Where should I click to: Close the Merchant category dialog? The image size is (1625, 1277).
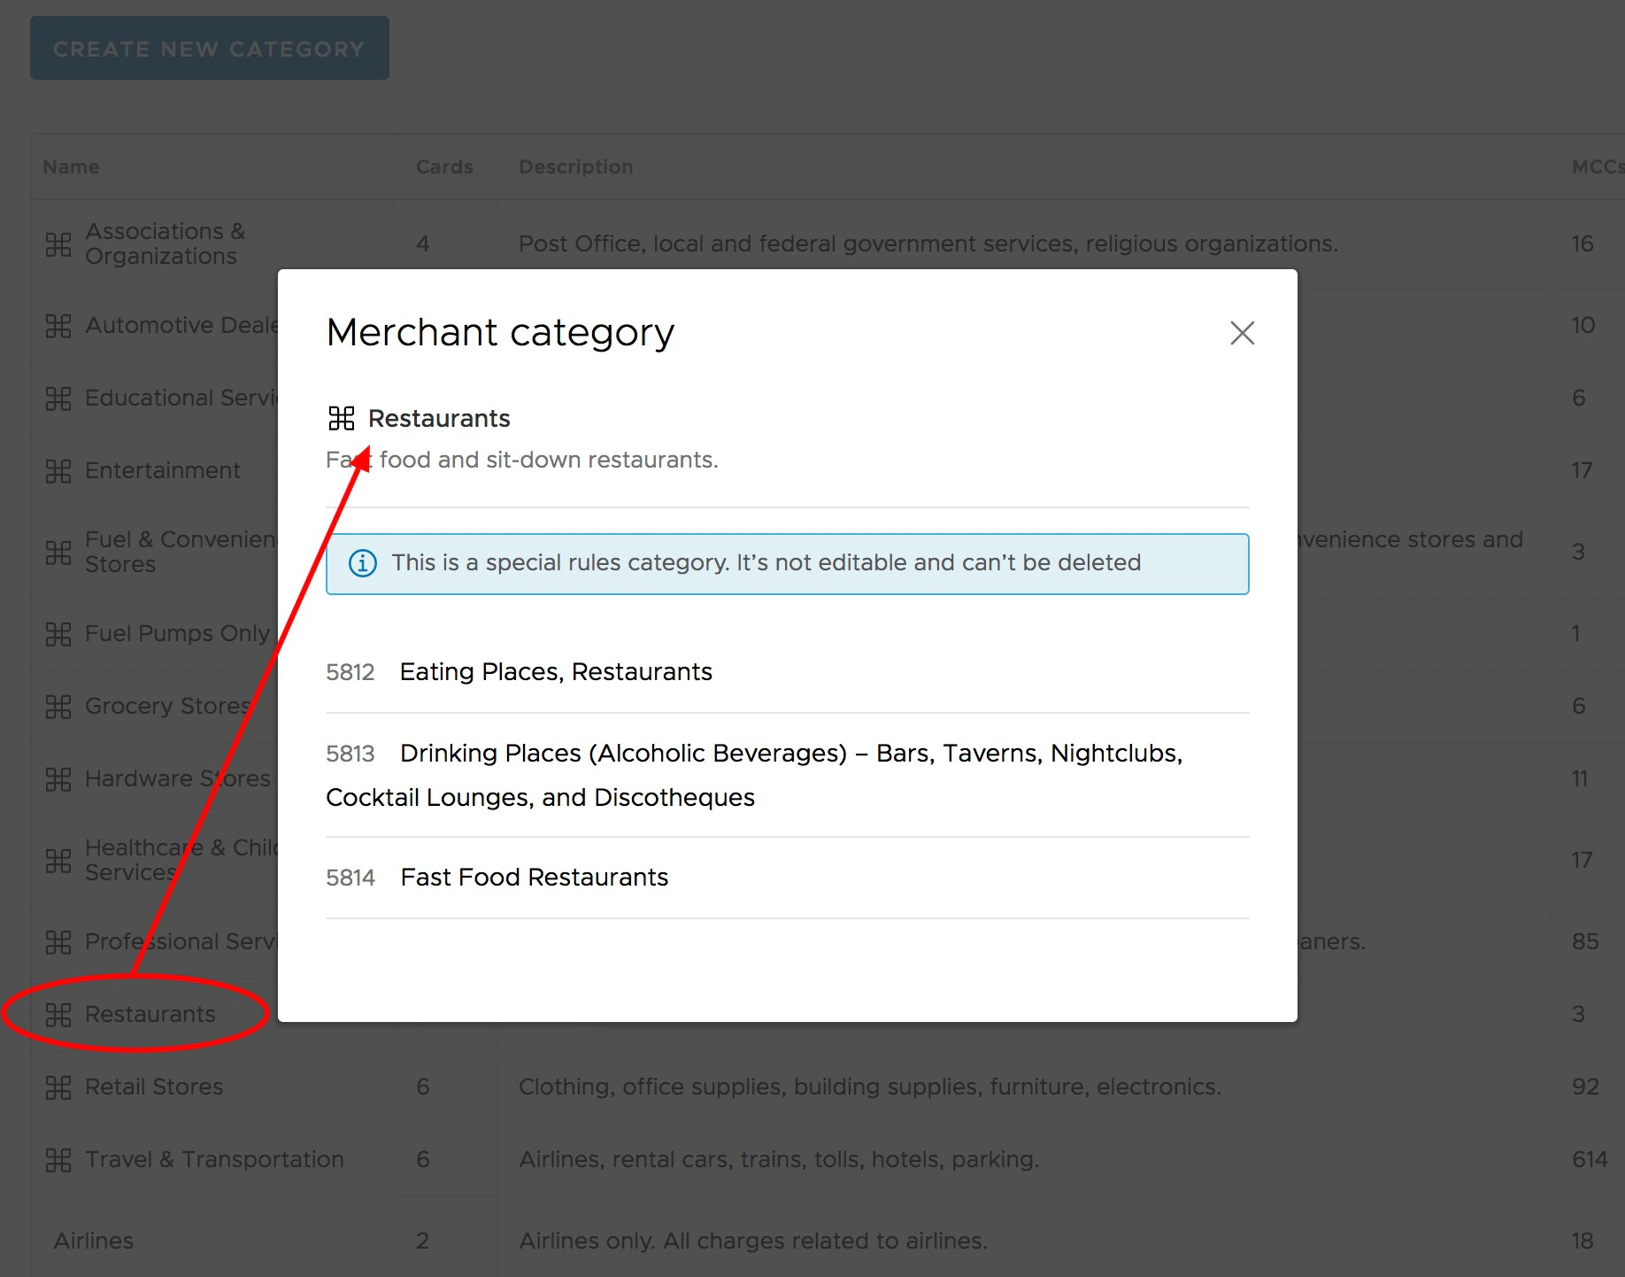click(1243, 333)
